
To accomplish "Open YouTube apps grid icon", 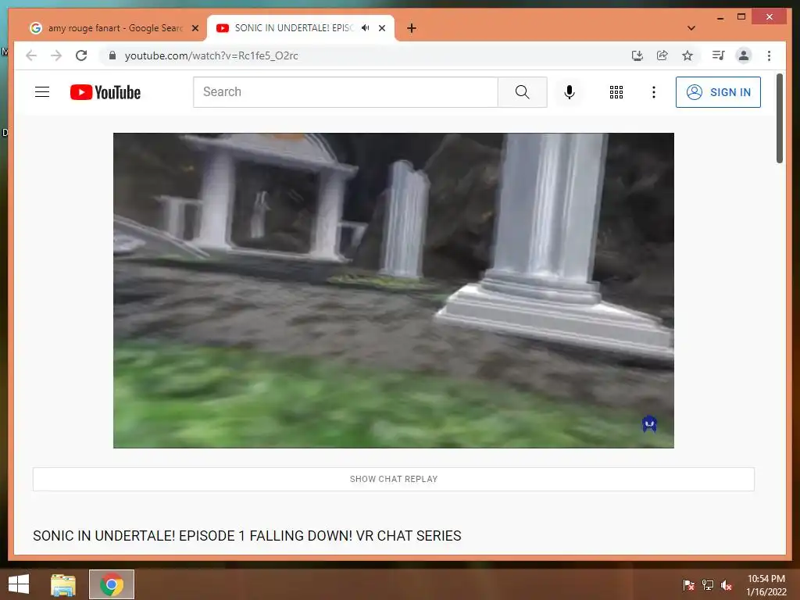I will [x=616, y=92].
